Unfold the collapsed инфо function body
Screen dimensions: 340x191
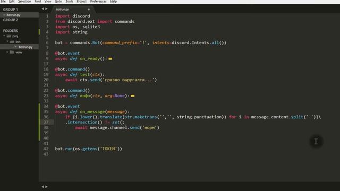(x=132, y=95)
